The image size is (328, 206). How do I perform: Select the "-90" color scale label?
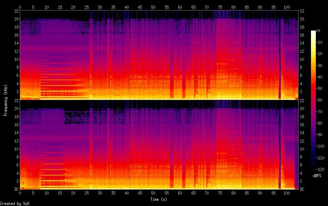pos(319,135)
